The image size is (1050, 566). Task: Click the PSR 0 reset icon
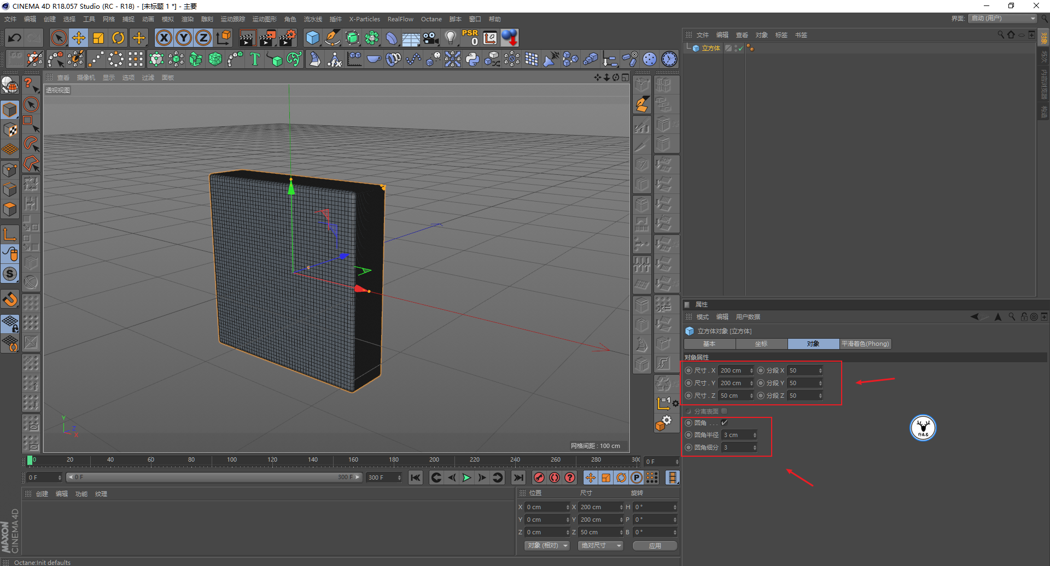[470, 38]
